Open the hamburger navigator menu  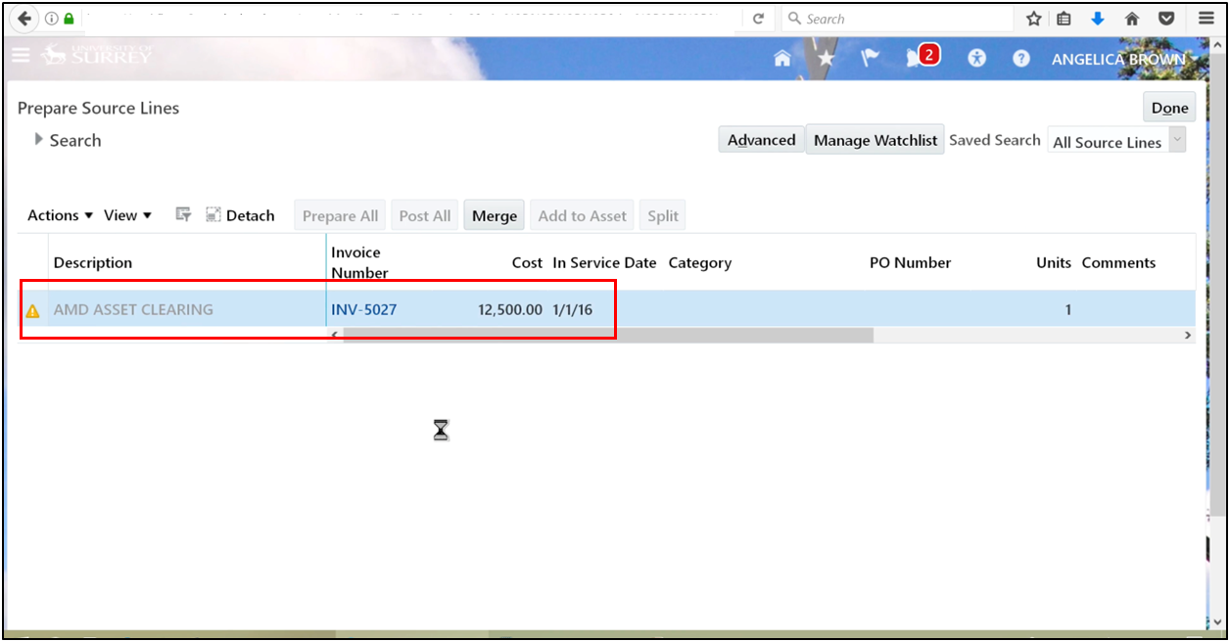[21, 56]
